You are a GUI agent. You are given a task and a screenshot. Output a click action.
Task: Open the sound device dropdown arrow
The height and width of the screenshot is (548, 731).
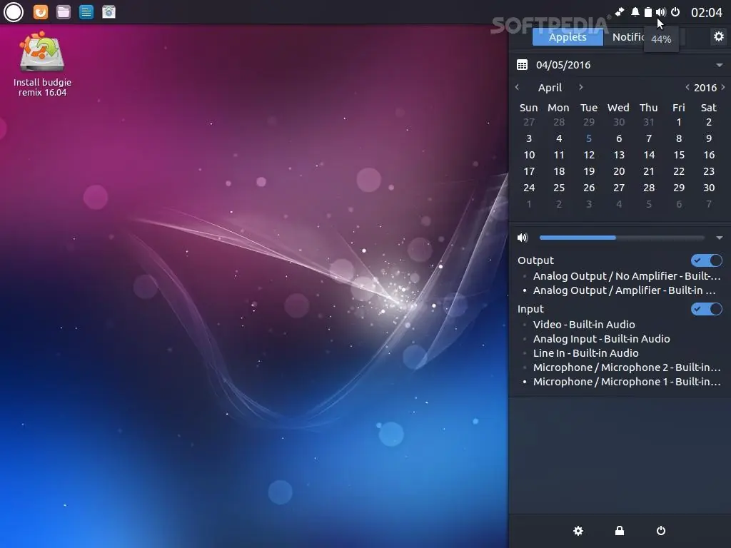[x=720, y=238]
